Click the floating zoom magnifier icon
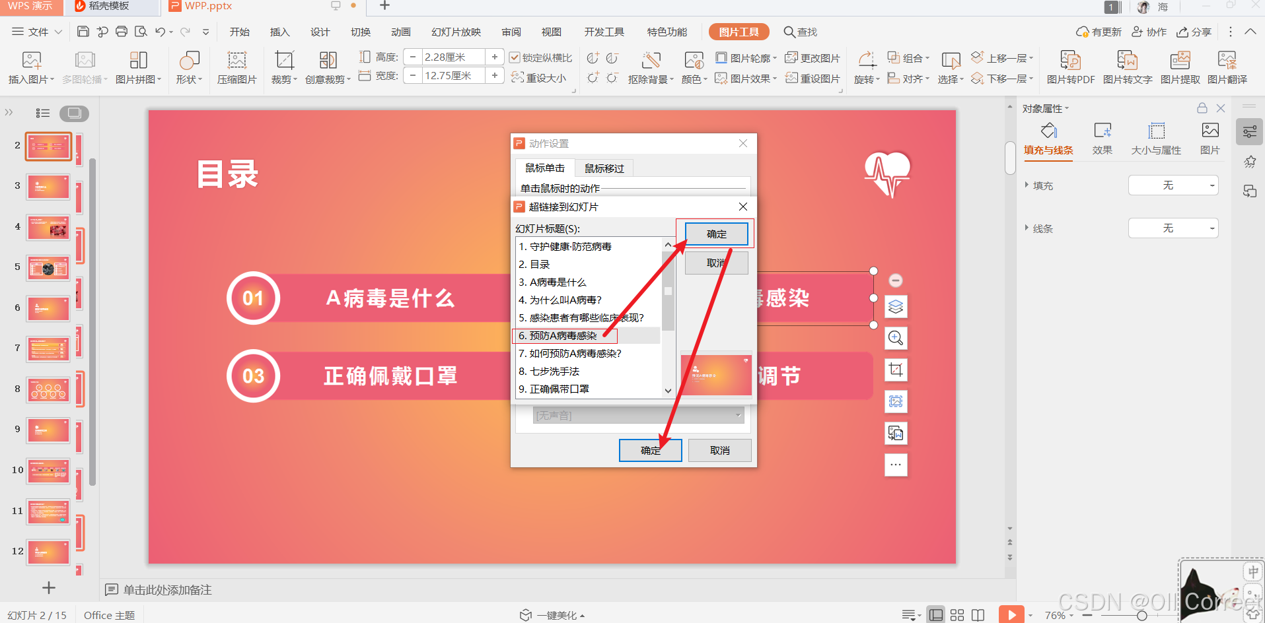 click(x=896, y=339)
